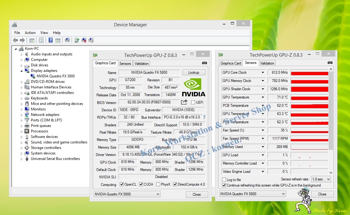Click the NVIDIA logo in GPU-Z
This screenshot has height=215, width=350.
194,88
